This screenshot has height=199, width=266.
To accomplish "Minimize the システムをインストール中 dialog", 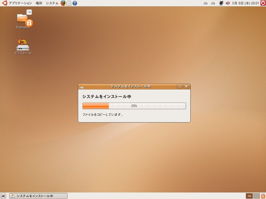I will pyautogui.click(x=180, y=87).
